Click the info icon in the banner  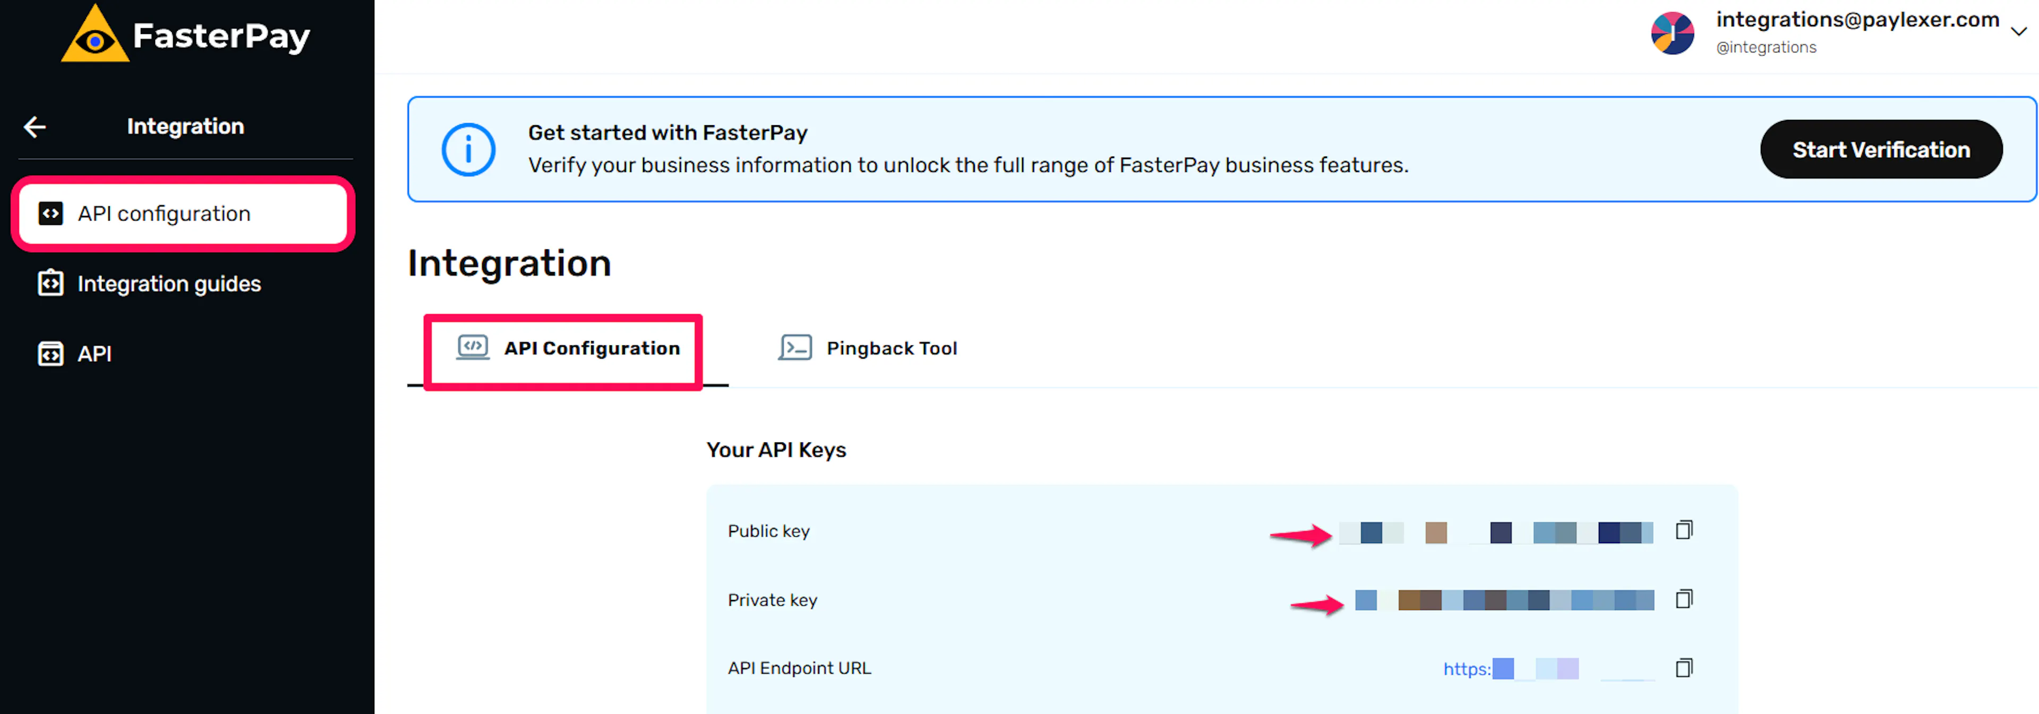click(468, 150)
